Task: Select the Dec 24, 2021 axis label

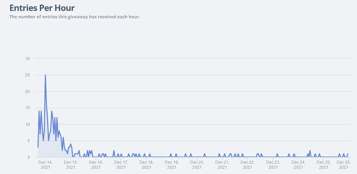Action: (x=298, y=165)
